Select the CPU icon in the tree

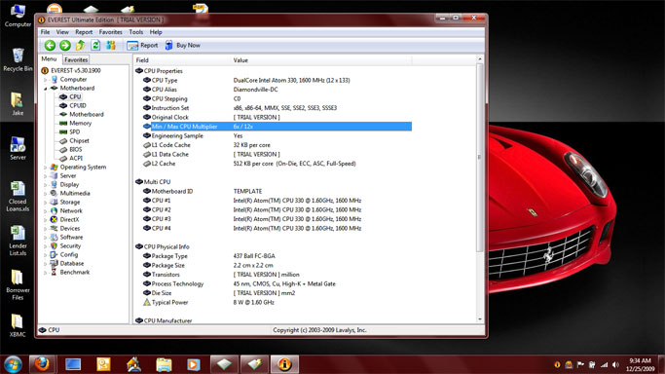coord(63,96)
